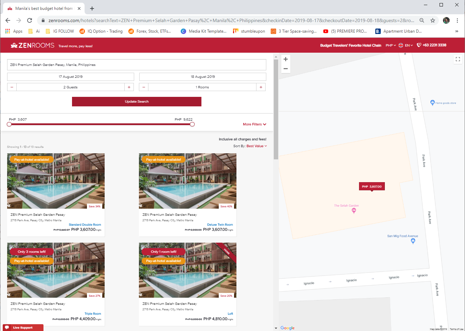Click the maximum price slider handle

click(192, 124)
